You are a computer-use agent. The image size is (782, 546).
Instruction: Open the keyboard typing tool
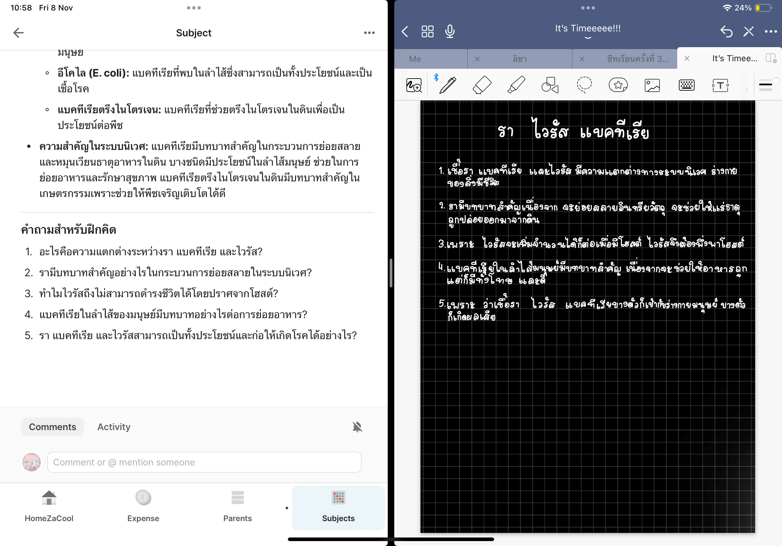pyautogui.click(x=686, y=85)
